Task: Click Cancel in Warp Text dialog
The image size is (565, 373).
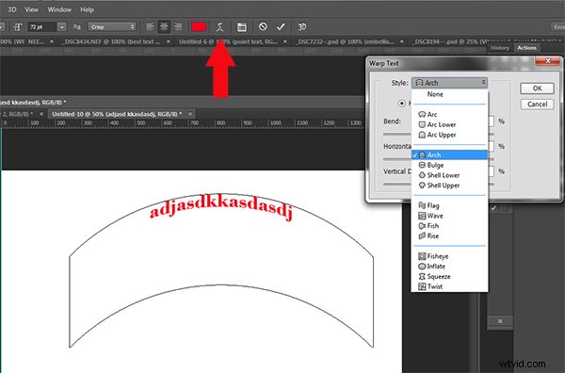Action: tap(537, 105)
